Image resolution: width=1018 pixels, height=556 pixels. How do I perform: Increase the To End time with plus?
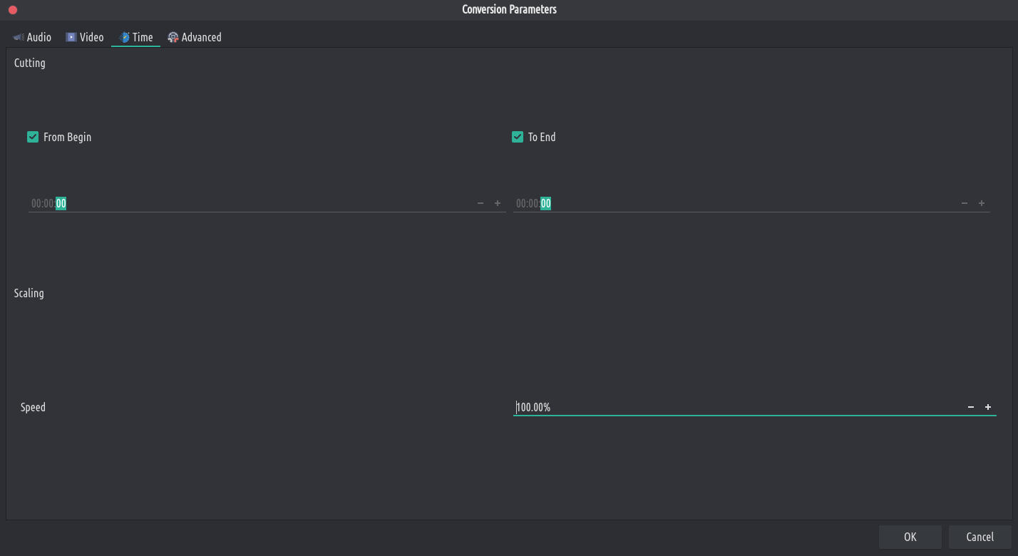982,204
